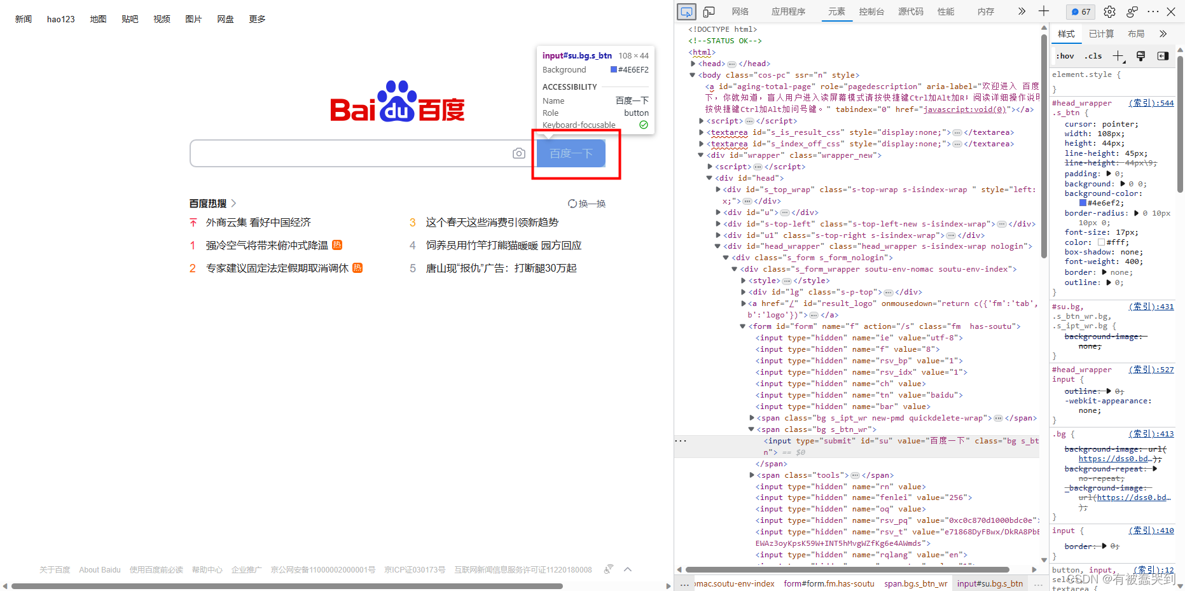This screenshot has width=1185, height=591.
Task: Click the up-arrow icon in page footer
Action: 628,569
